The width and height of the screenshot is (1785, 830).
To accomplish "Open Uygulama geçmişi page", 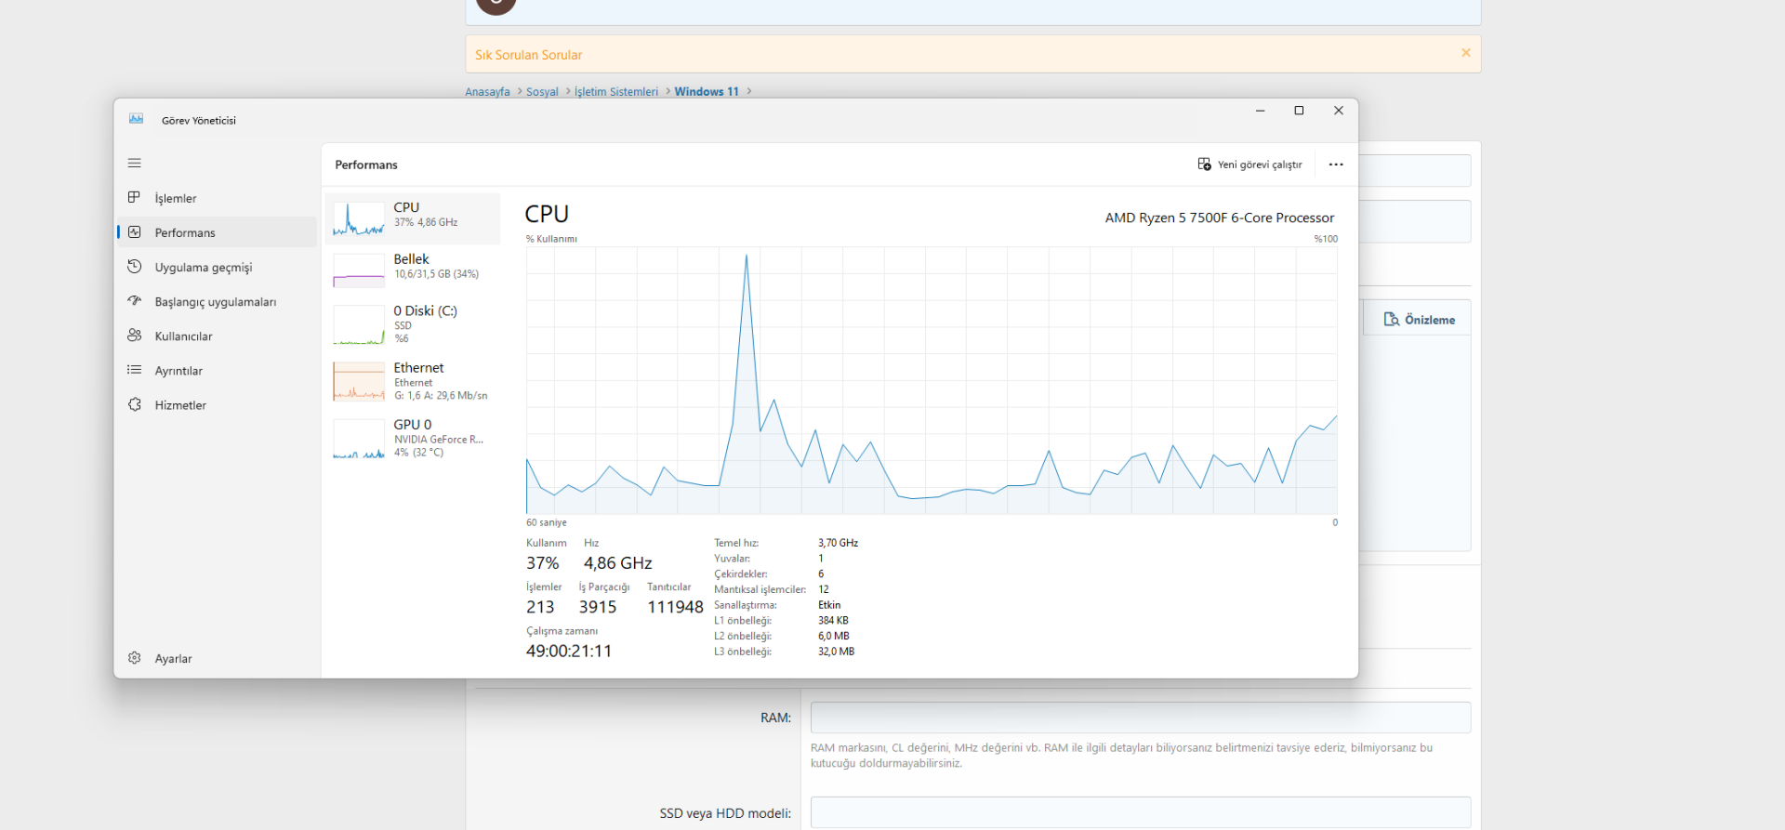I will tap(217, 267).
